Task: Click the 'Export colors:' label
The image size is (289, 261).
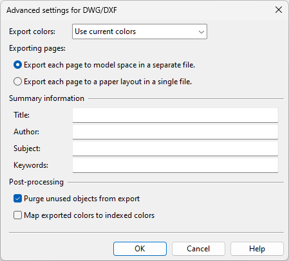Action: click(32, 32)
